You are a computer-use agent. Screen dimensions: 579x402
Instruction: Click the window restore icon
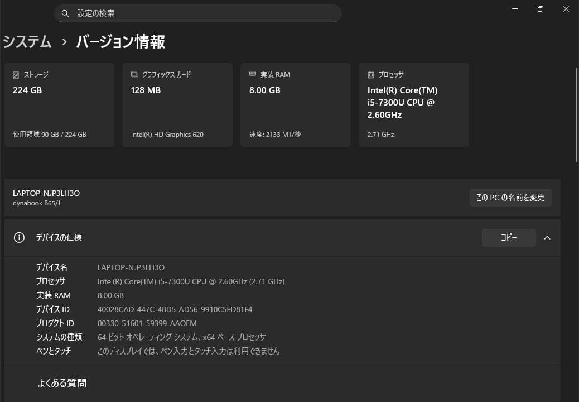point(539,9)
